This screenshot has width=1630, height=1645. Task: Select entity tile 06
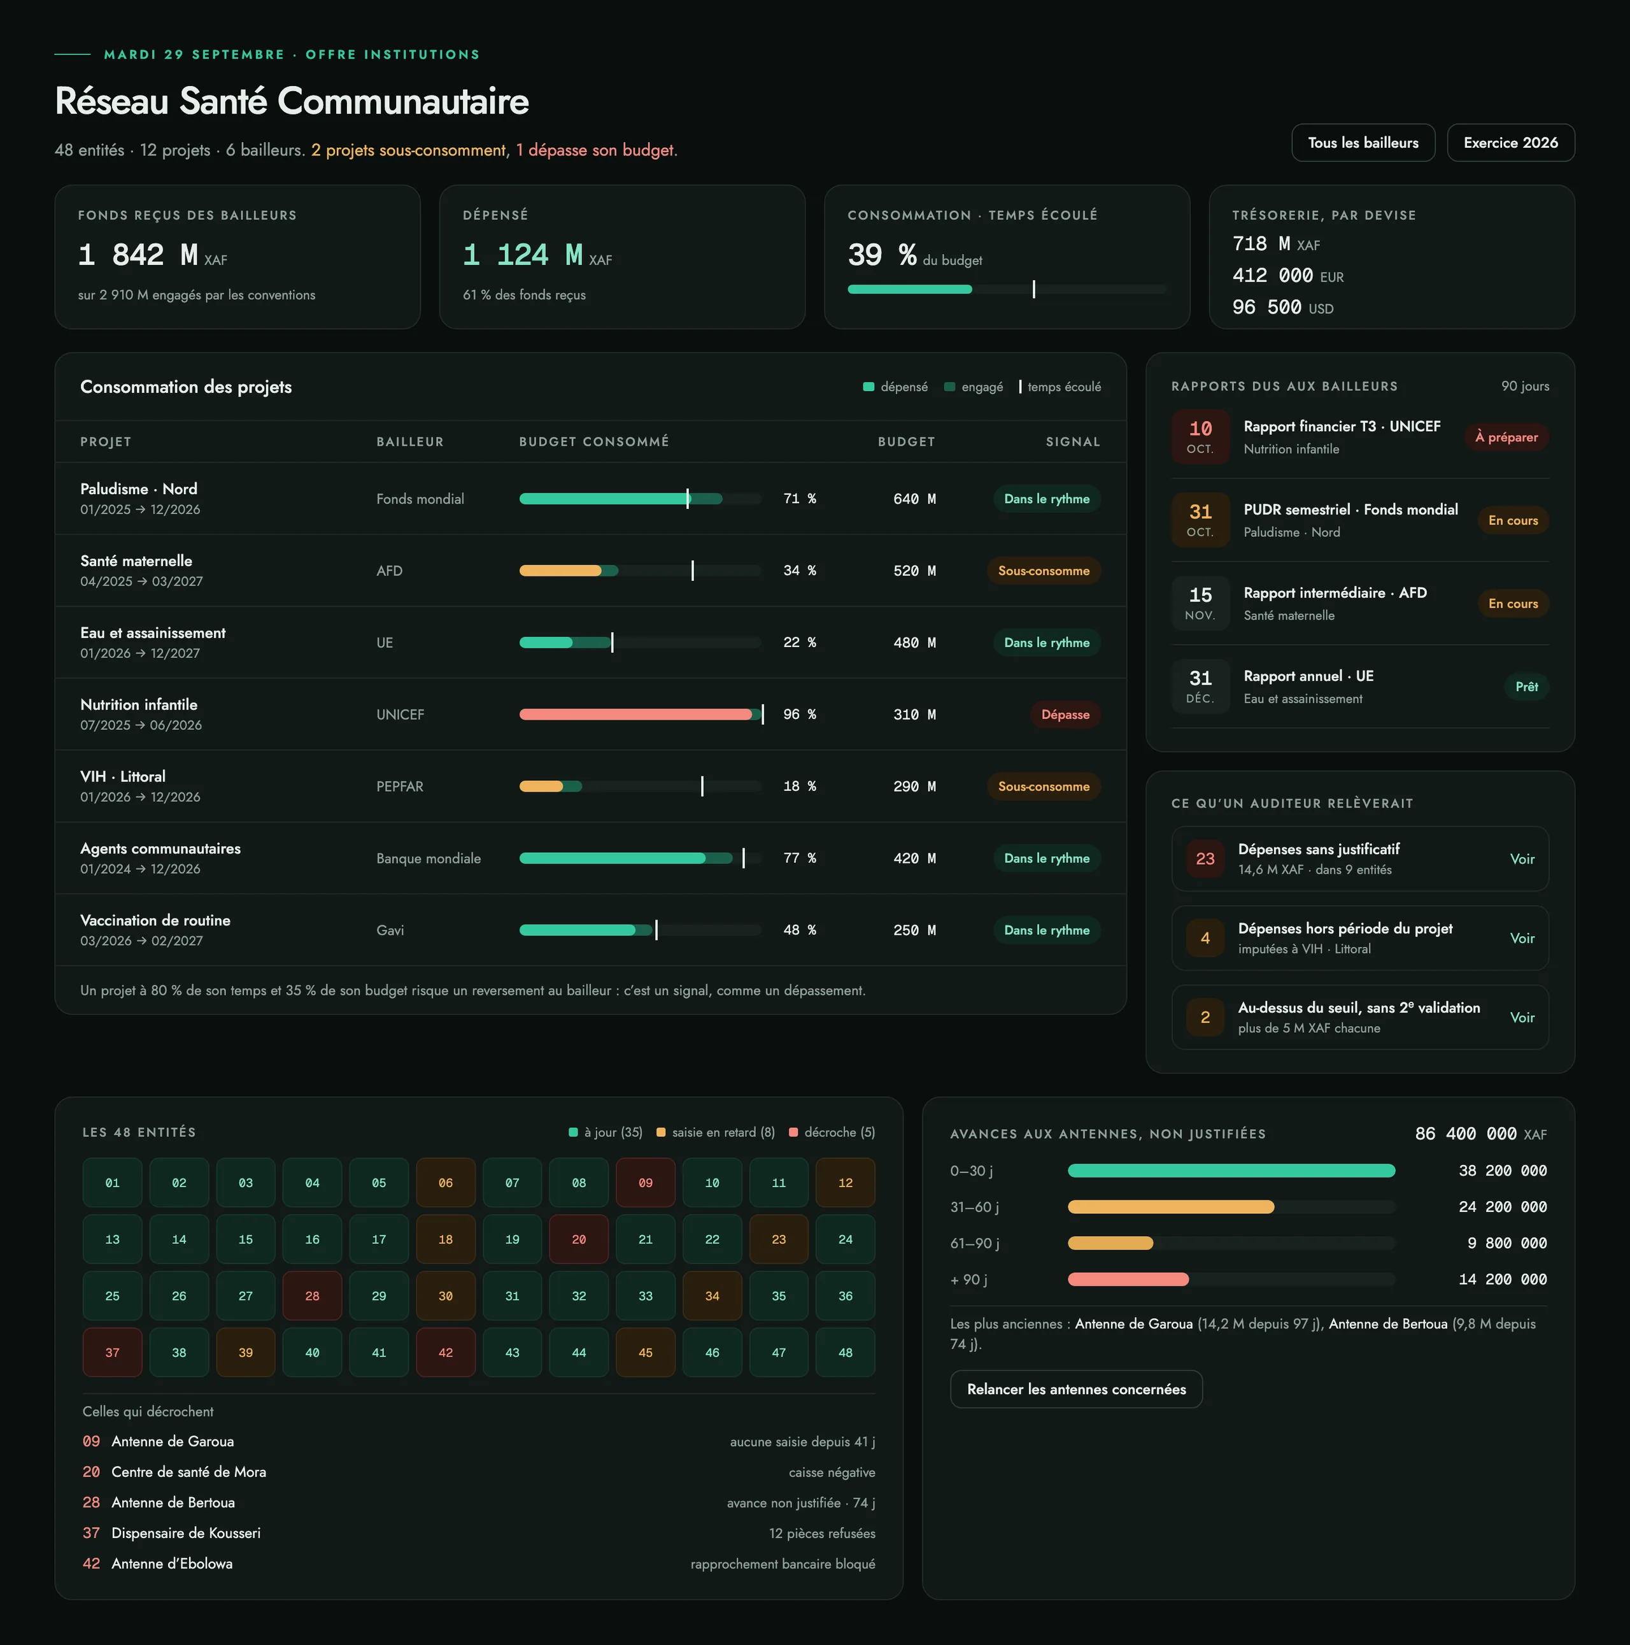(445, 1183)
